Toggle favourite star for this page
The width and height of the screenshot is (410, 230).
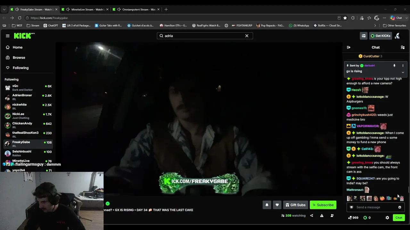pos(345,18)
